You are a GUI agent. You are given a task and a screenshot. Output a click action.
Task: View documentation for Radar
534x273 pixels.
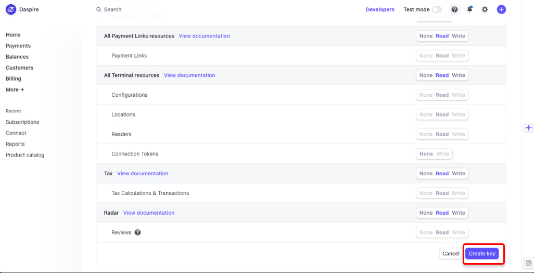pyautogui.click(x=149, y=213)
